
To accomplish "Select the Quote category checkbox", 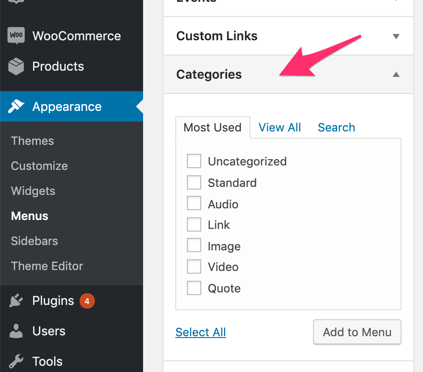I will (x=194, y=288).
